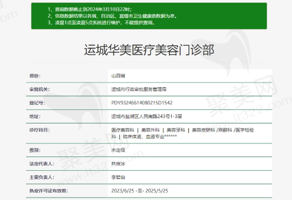Click the legal representative name 林俊冰

click(x=118, y=164)
